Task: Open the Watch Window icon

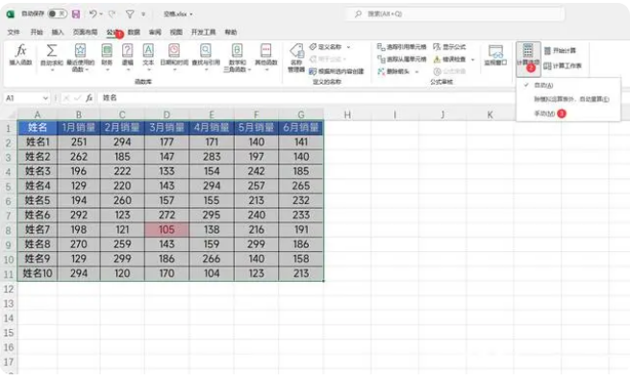Action: 495,56
